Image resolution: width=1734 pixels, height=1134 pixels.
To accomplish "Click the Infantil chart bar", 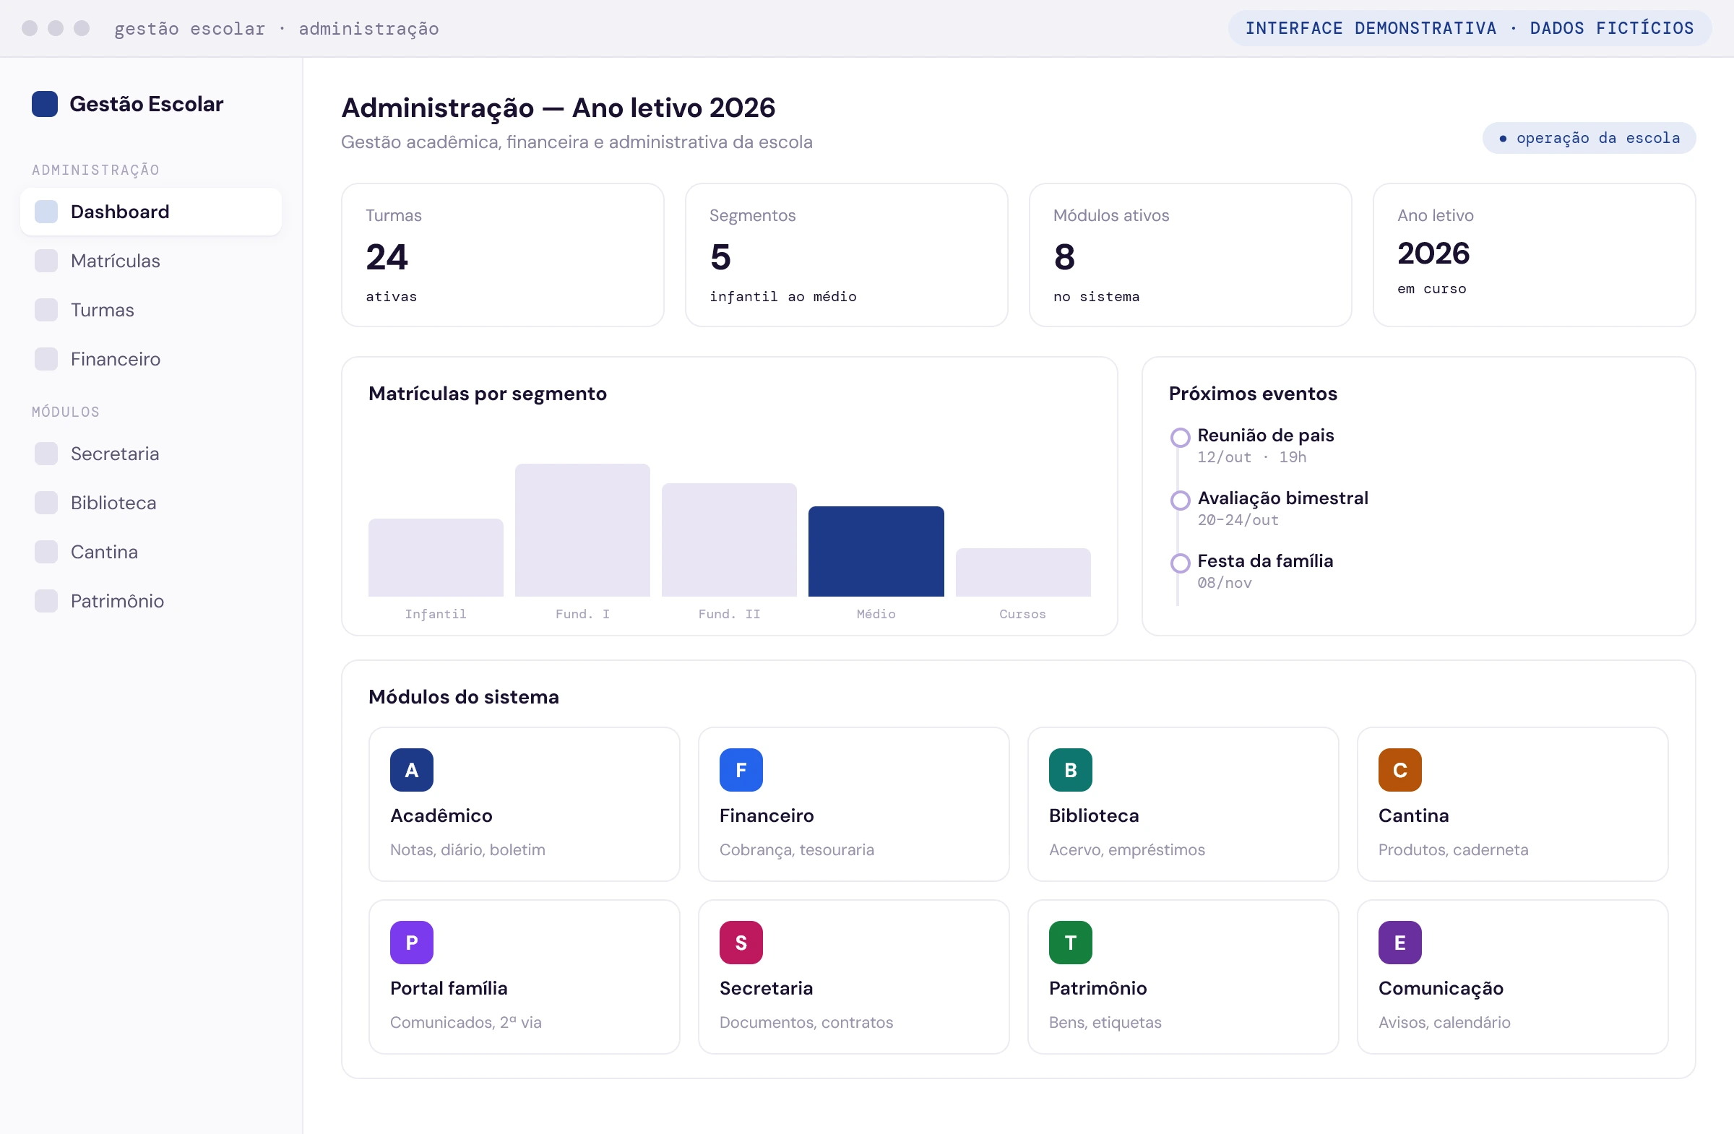I will (436, 558).
